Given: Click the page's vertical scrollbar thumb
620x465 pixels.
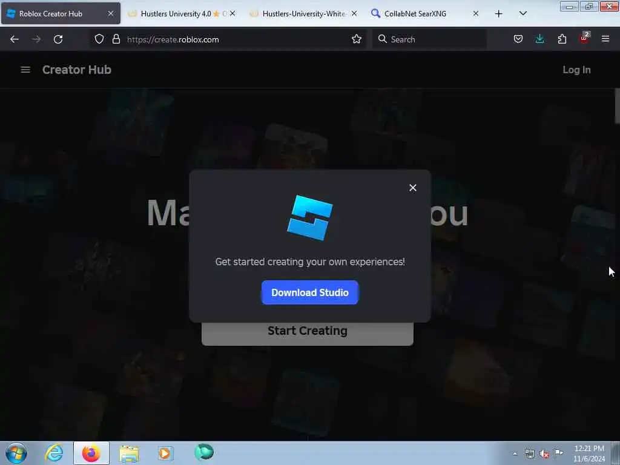Looking at the screenshot, I should [x=617, y=106].
